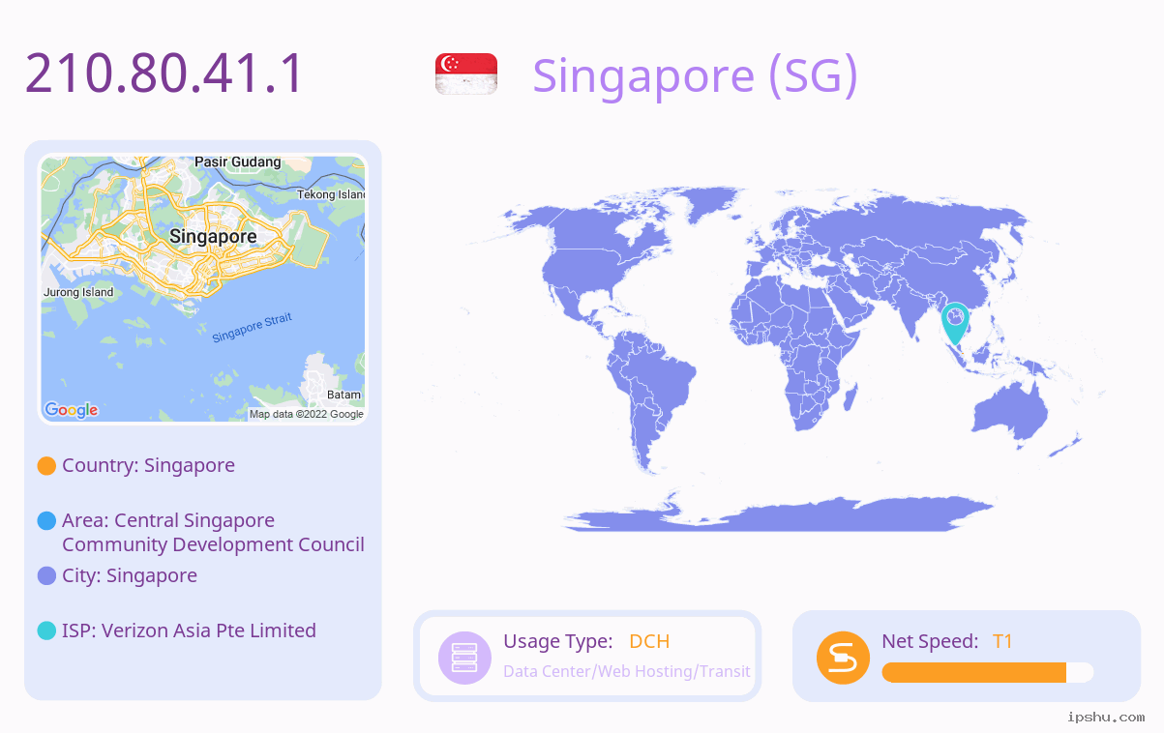Click the Singapore (SG) title
The height and width of the screenshot is (733, 1164).
click(x=695, y=75)
